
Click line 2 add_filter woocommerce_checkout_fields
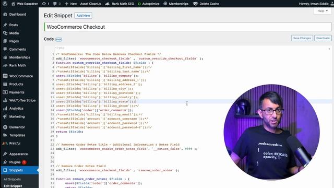(129, 58)
